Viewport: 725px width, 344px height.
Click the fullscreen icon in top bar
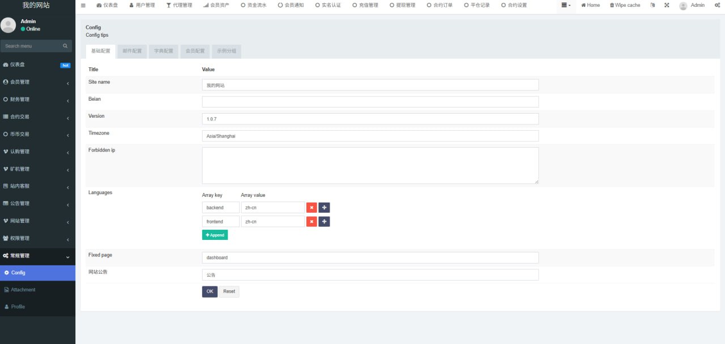point(667,5)
